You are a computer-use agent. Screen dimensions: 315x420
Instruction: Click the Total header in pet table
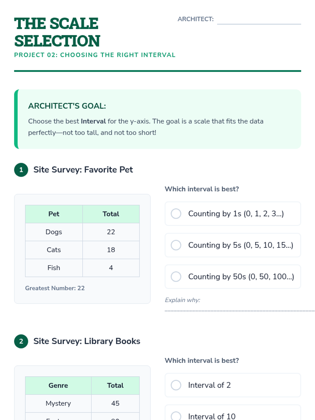pyautogui.click(x=111, y=214)
